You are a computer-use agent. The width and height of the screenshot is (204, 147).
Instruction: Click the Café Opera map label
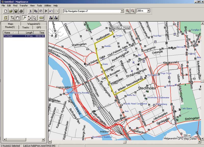(x=186, y=108)
